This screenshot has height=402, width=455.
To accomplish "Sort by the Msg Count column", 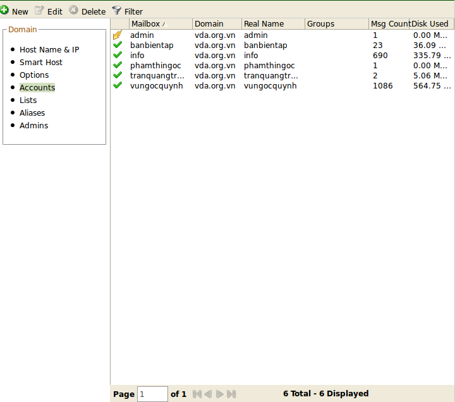I will pyautogui.click(x=389, y=24).
